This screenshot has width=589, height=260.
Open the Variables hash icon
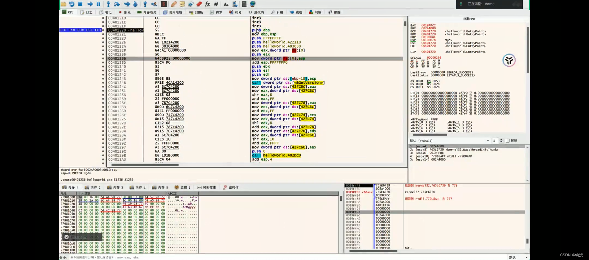pos(216,4)
